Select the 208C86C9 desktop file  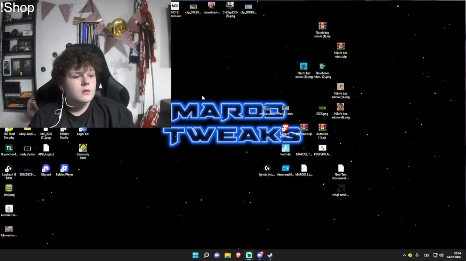27,171
